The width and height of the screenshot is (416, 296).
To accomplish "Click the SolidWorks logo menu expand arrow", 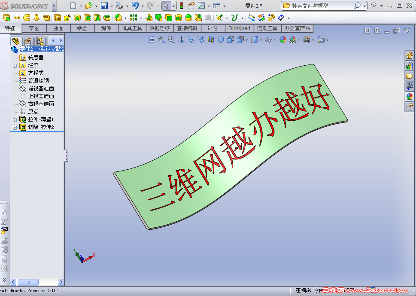I will point(54,6).
